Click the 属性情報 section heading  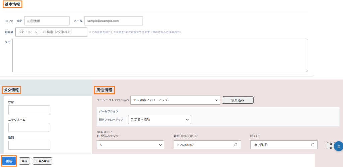(x=104, y=90)
